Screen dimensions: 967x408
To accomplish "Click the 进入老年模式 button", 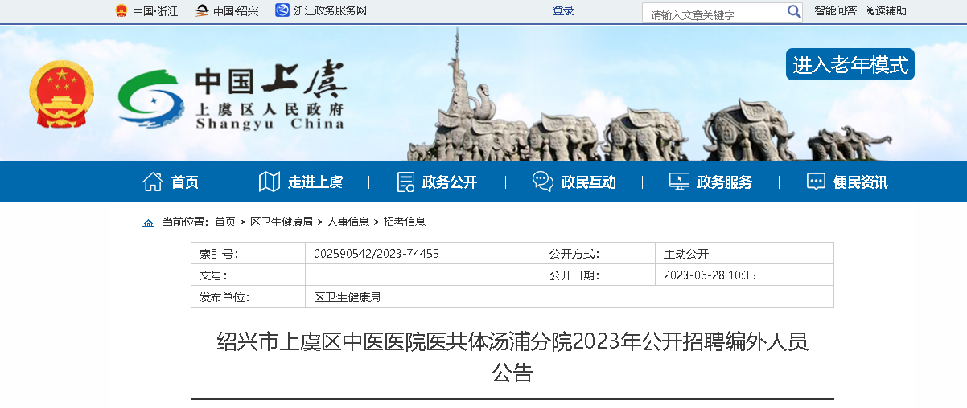I will [850, 64].
